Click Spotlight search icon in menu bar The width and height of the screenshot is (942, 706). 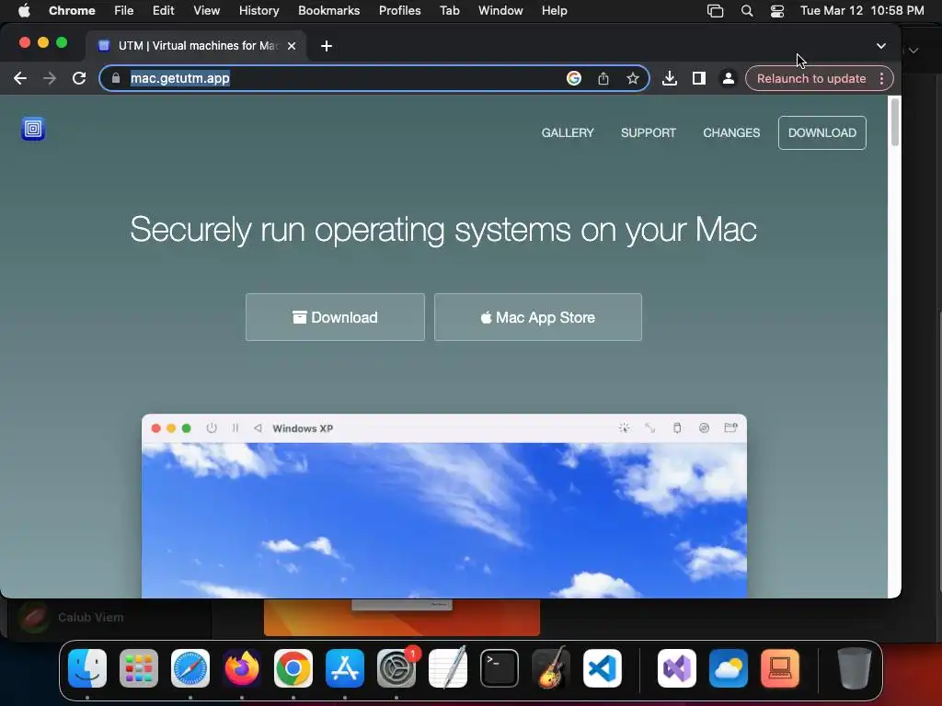pos(747,11)
